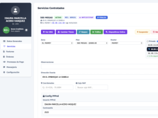Click the Servicios Contratados heading

(x=51, y=8)
